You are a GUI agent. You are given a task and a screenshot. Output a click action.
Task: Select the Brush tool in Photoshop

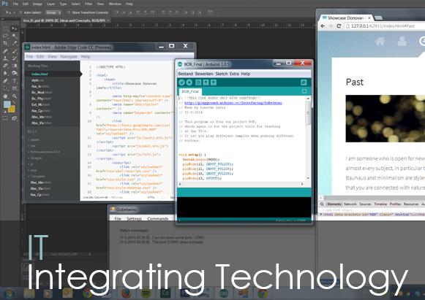14,51
